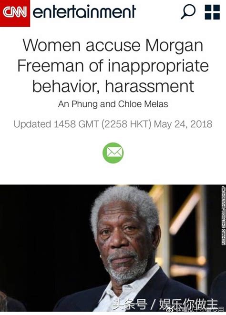The width and height of the screenshot is (226, 315).
Task: Click the vertical photo credit text
Action: [x=224, y=215]
